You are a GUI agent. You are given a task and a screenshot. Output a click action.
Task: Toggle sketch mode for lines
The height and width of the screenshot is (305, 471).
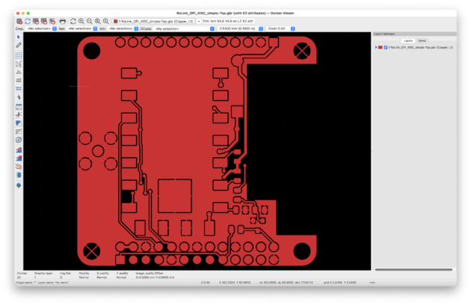19,115
